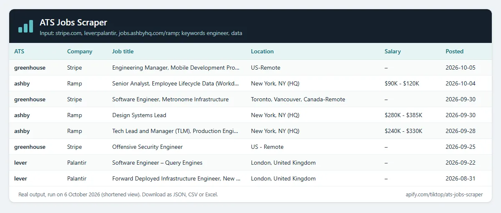Select Software Engineer – Query Engines job title
Screen dimensions: 501x213
click(158, 162)
